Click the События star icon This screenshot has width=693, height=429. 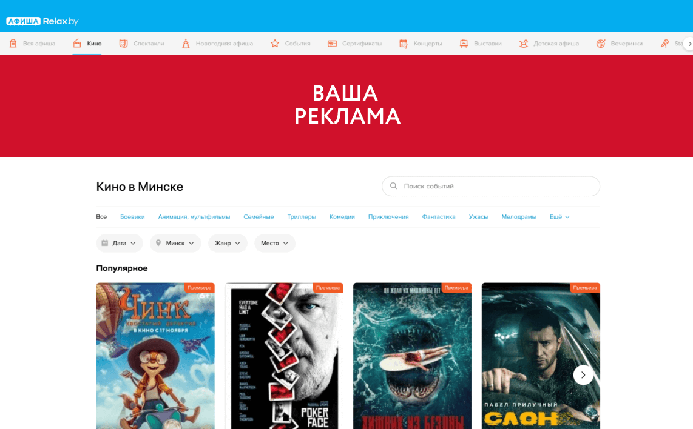pos(275,44)
